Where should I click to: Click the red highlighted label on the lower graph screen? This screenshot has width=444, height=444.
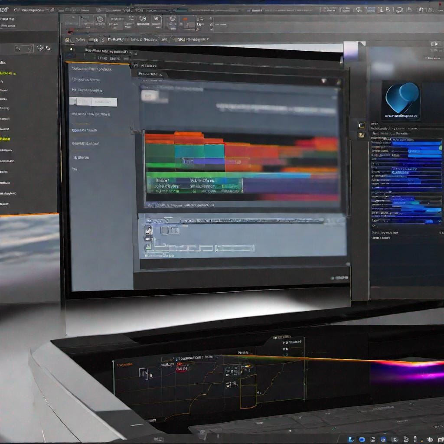click(183, 369)
